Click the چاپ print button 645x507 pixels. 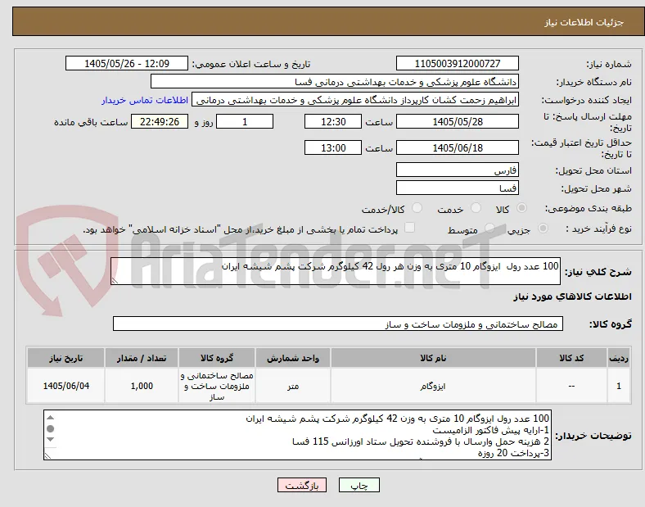359,485
